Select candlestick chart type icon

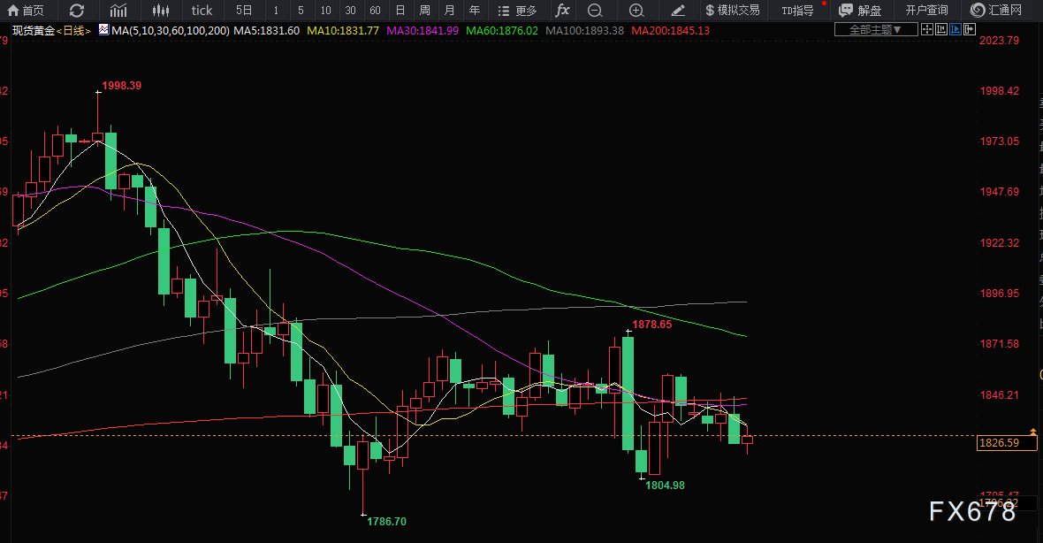point(160,10)
